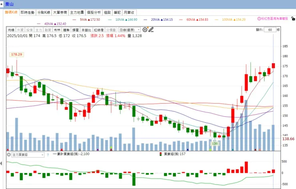The height and width of the screenshot is (189, 296).
Task: Switch to the 個股分析 tab
Action: pyautogui.click(x=94, y=12)
